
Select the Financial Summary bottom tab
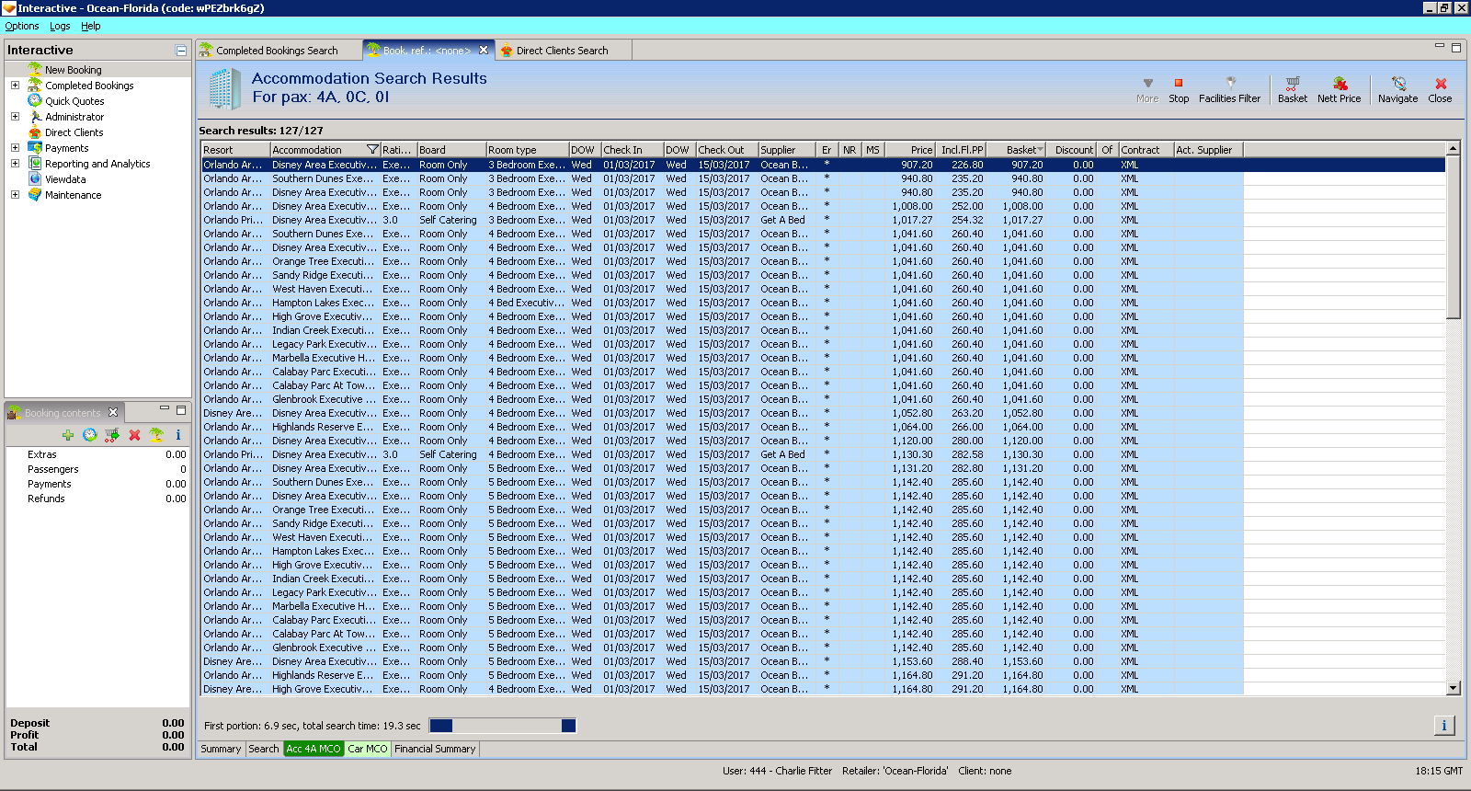tap(435, 749)
